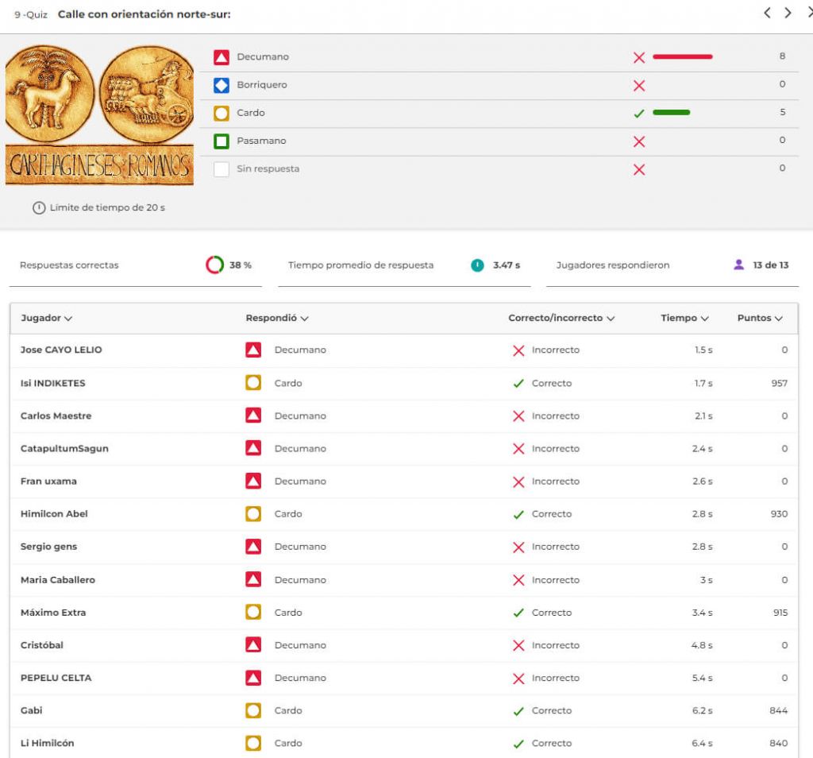Click the red triangle icon beside Decumano answer option
Image resolution: width=813 pixels, height=758 pixels.
(x=222, y=57)
